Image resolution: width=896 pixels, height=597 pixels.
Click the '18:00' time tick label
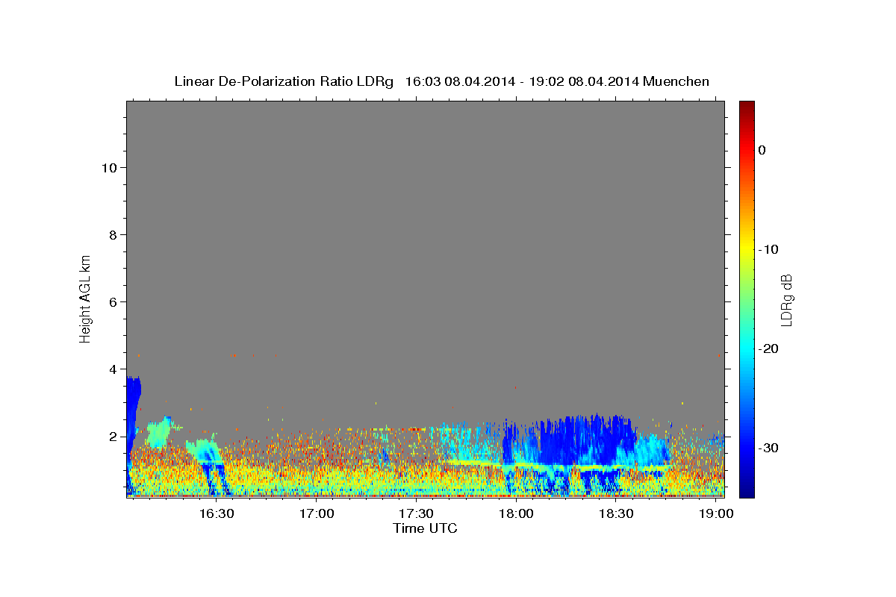pos(516,514)
